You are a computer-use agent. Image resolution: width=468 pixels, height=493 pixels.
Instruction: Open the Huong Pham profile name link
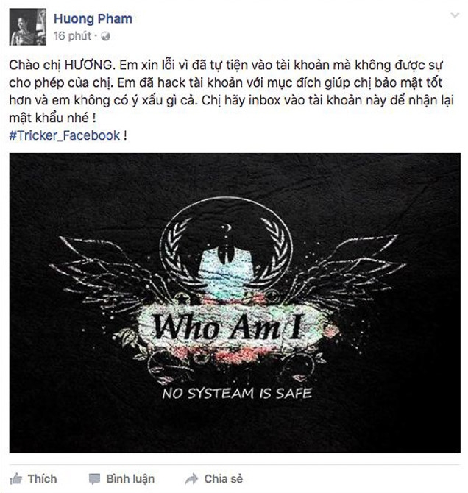[x=93, y=18]
